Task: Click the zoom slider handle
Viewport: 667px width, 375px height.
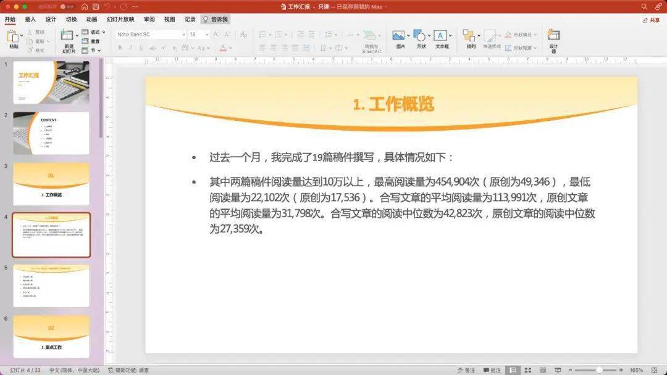Action: coord(599,370)
